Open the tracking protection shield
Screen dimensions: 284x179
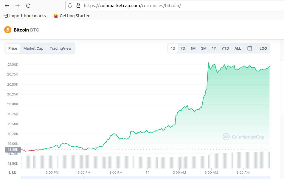point(70,6)
